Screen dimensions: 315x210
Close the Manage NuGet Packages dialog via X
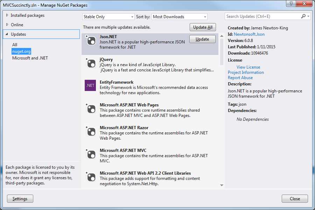pyautogui.click(x=304, y=3)
